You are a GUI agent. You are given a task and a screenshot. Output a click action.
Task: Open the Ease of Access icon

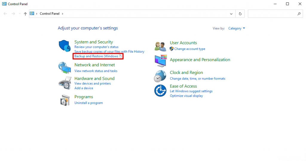(160, 91)
